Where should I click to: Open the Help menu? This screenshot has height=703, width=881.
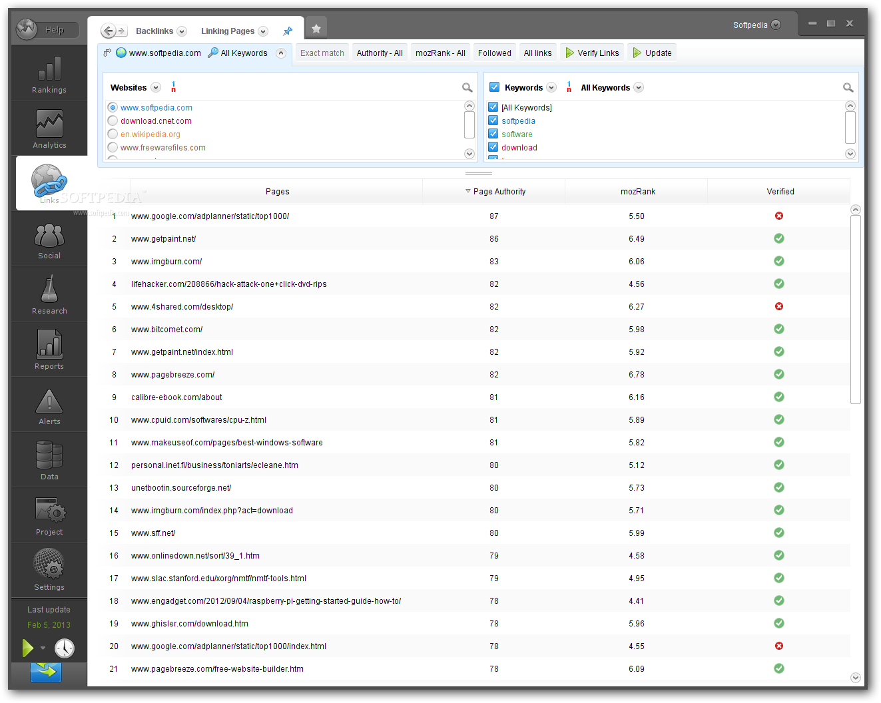[55, 30]
